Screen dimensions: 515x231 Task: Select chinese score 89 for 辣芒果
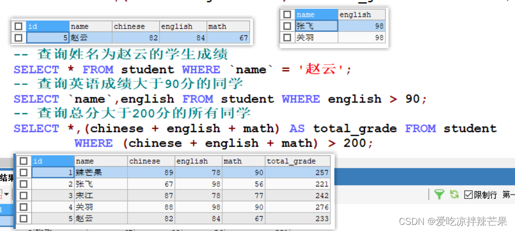(x=151, y=173)
